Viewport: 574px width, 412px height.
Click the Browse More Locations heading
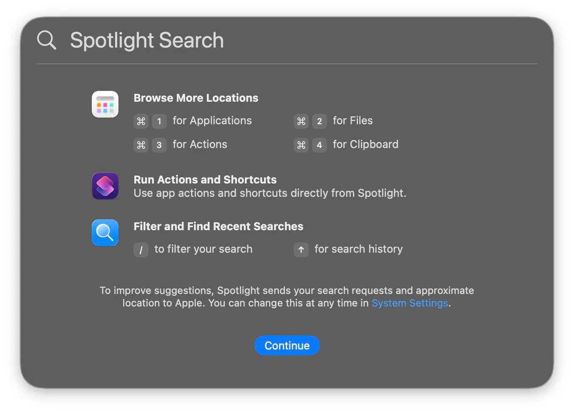(x=196, y=98)
